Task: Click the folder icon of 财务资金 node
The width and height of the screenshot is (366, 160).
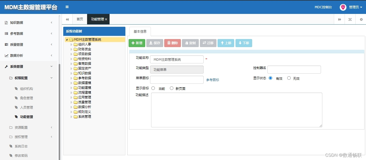Action: point(76,49)
